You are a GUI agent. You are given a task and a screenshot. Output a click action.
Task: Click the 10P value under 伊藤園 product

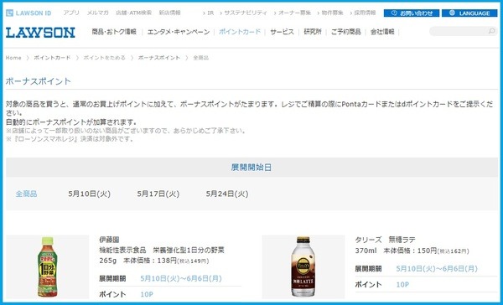pos(147,294)
